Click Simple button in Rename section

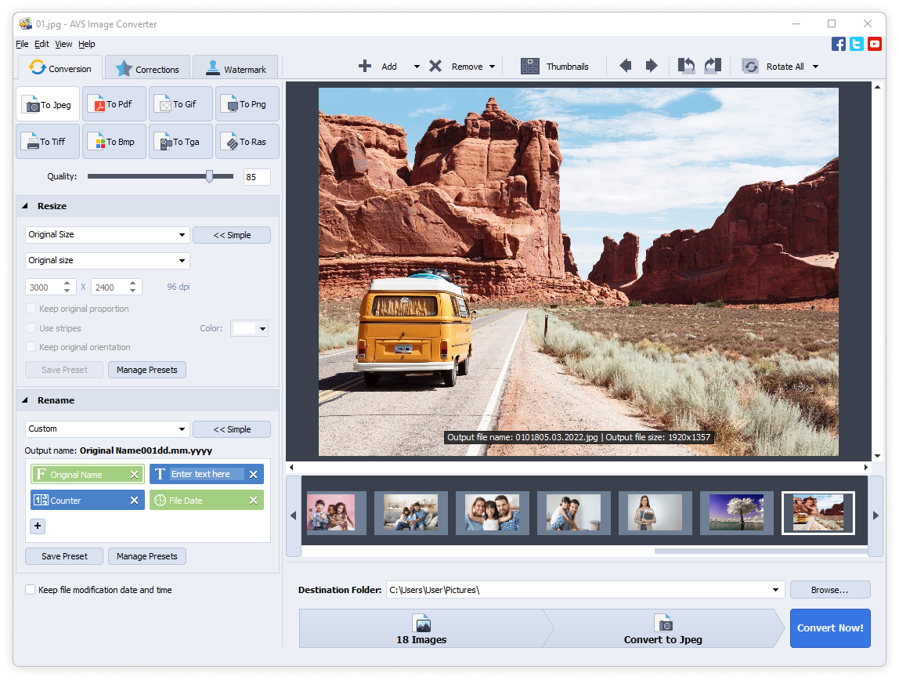pyautogui.click(x=232, y=429)
